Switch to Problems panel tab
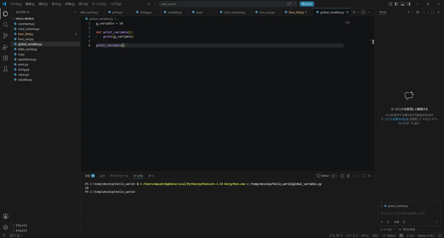 coord(90,176)
